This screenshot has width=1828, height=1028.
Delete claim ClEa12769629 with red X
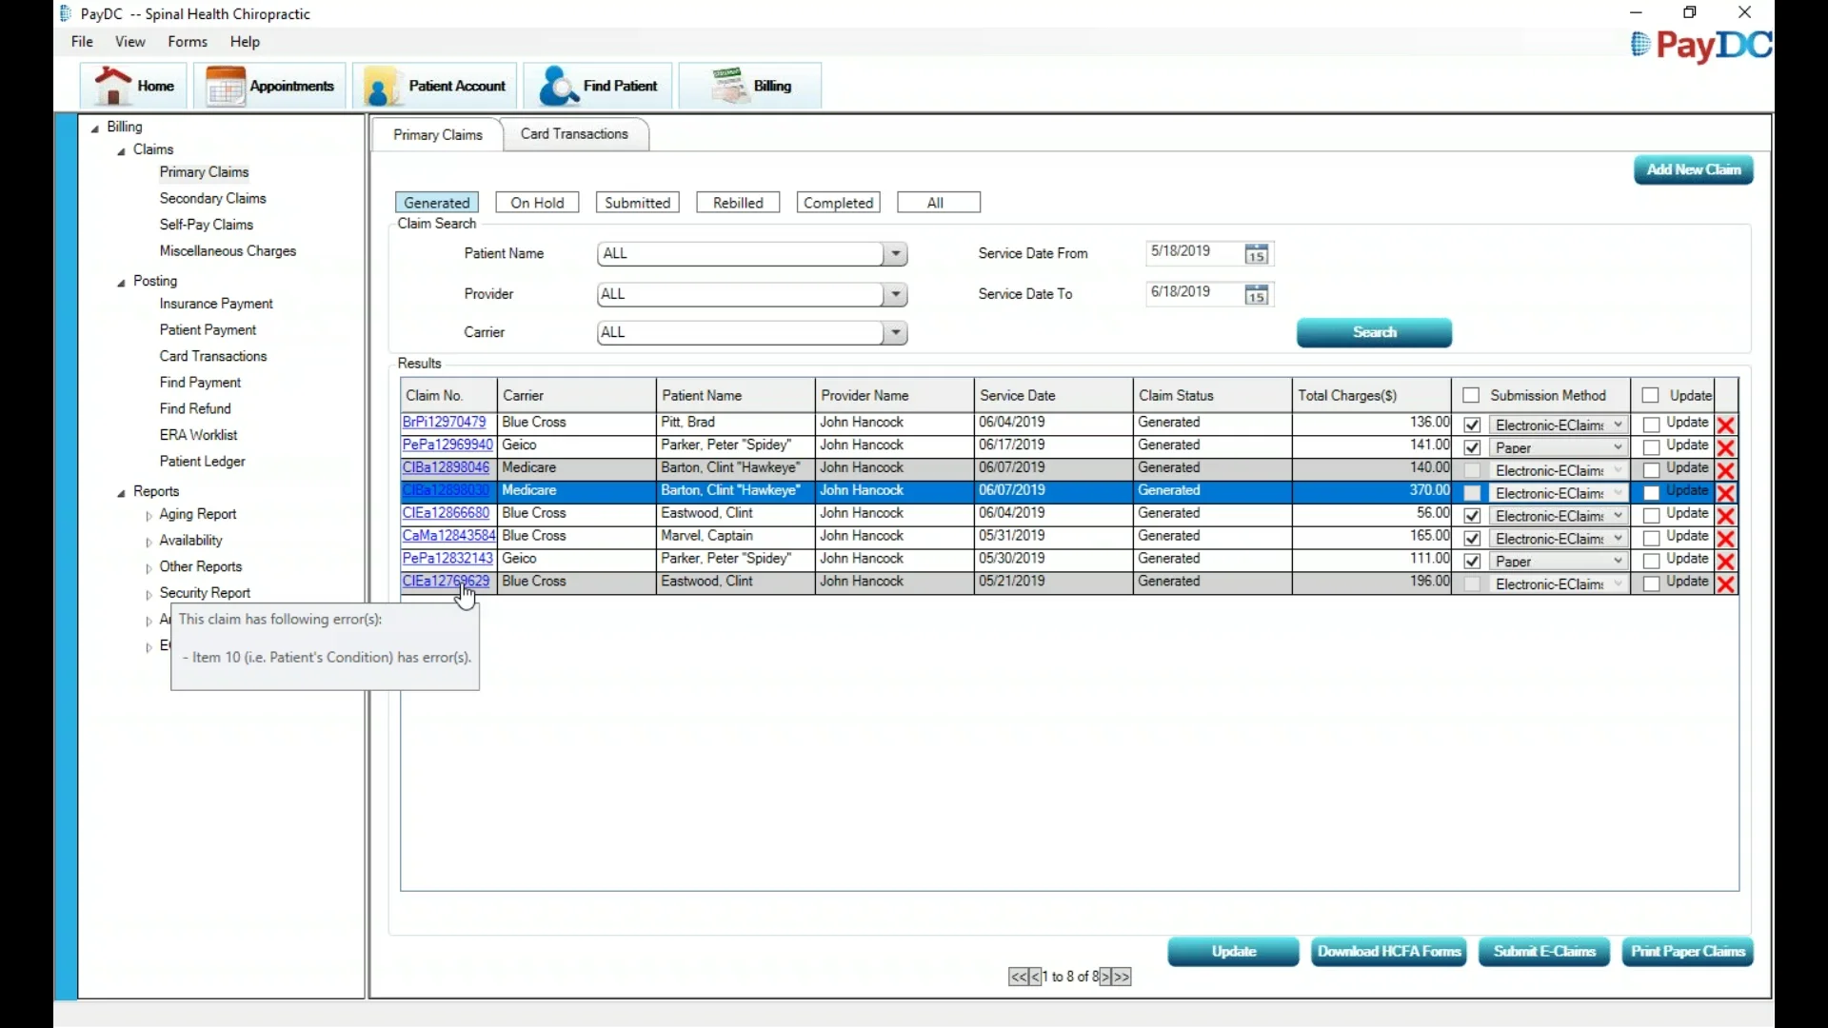(x=1725, y=583)
